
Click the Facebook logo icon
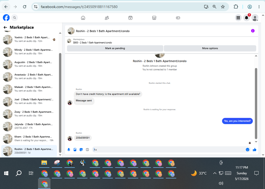coord(6,18)
